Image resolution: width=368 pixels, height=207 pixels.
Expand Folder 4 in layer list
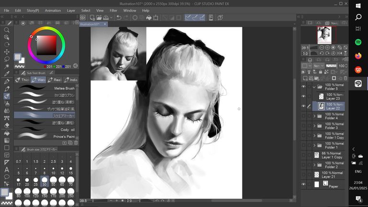[314, 116]
